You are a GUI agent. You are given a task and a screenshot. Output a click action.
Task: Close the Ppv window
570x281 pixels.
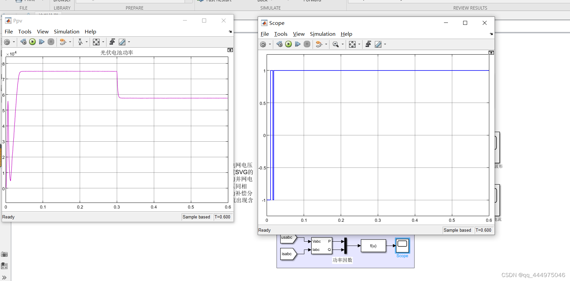224,21
